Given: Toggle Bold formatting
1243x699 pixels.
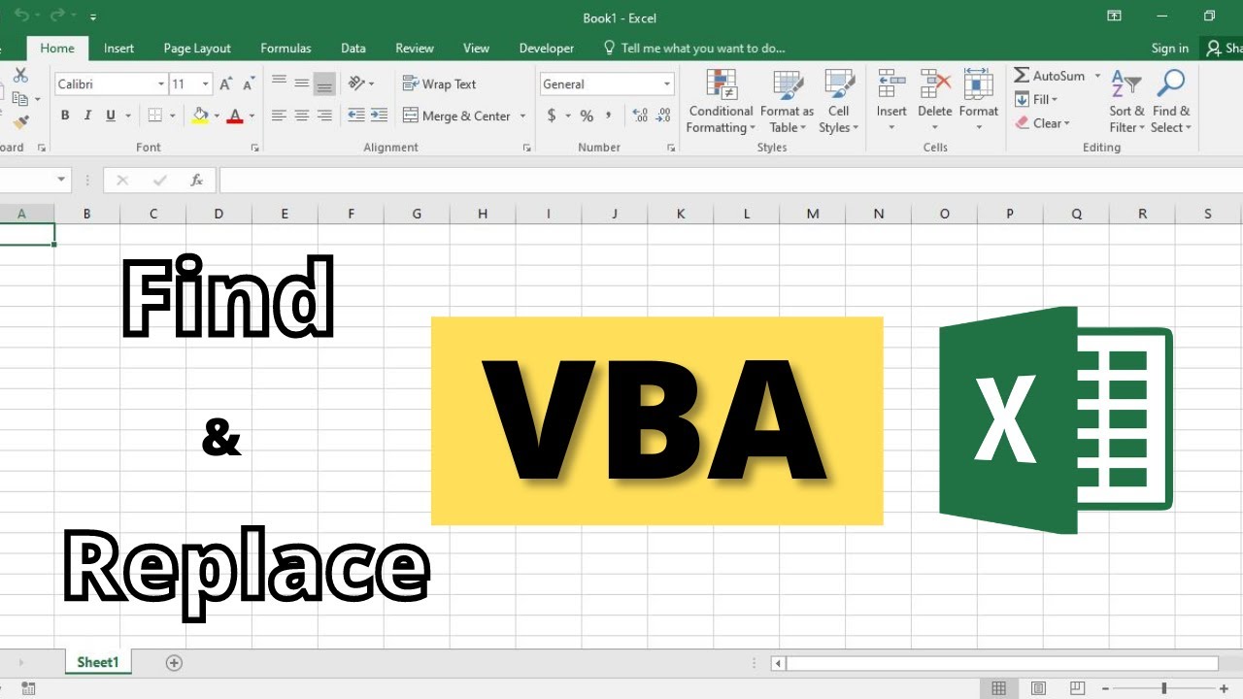Looking at the screenshot, I should [x=65, y=116].
